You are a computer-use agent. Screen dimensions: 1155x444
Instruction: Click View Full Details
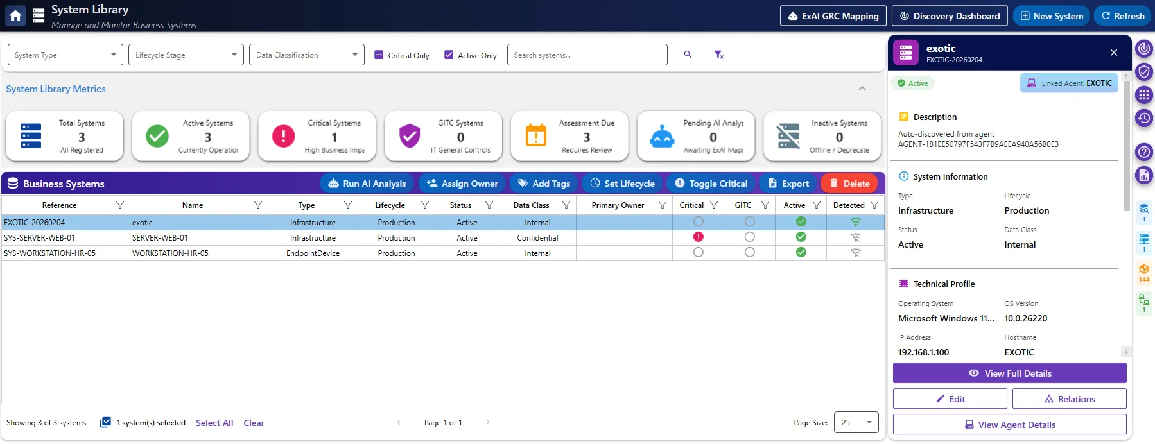click(x=1010, y=373)
